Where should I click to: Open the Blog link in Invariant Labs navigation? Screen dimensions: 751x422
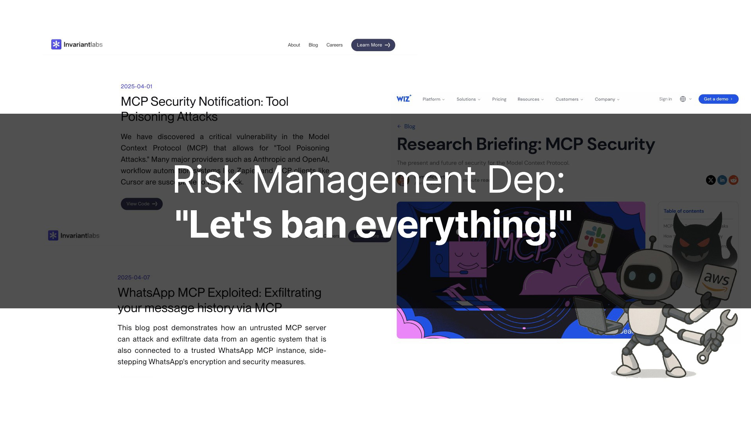click(313, 45)
